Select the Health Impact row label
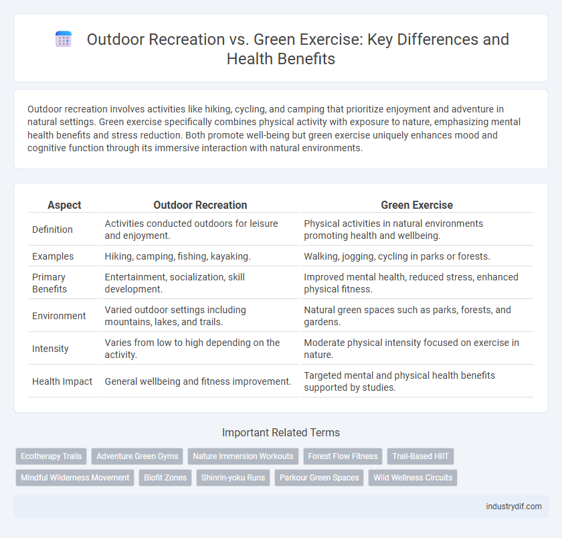This screenshot has height=538, width=562. click(62, 381)
